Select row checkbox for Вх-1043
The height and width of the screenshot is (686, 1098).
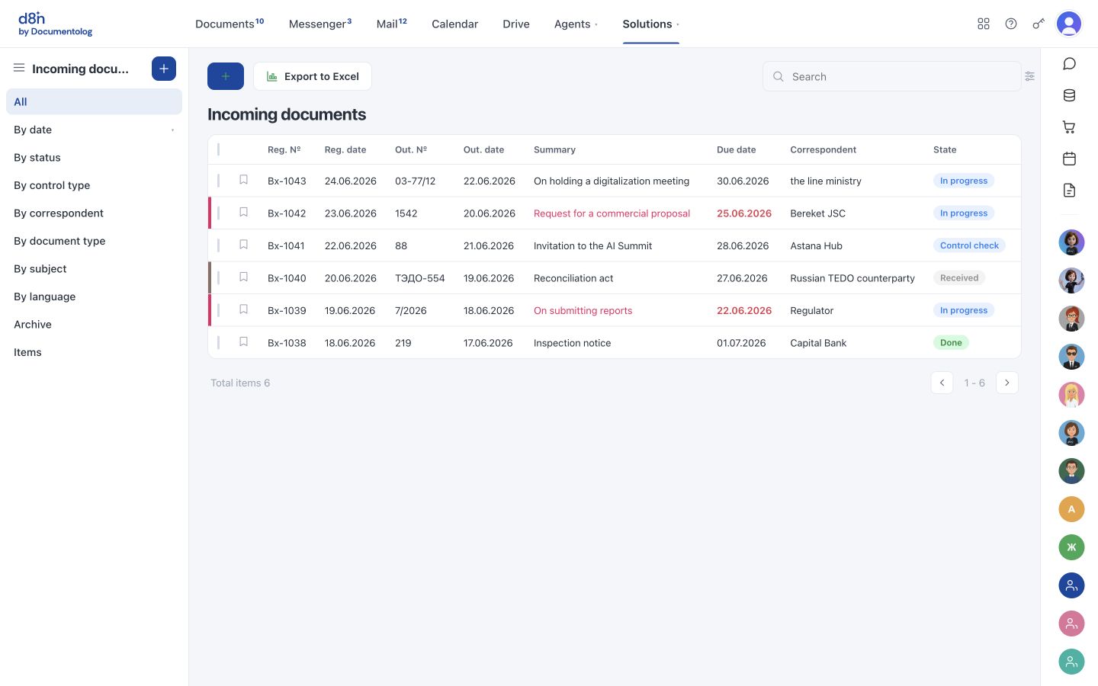219,181
